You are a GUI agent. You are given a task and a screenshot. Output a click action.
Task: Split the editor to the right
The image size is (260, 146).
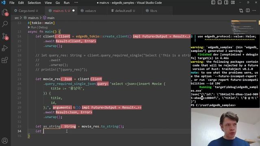pyautogui.click(x=248, y=11)
